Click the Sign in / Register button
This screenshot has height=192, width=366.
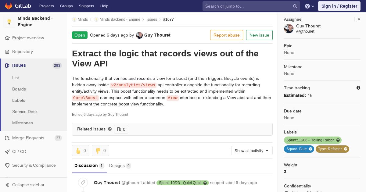pyautogui.click(x=339, y=6)
